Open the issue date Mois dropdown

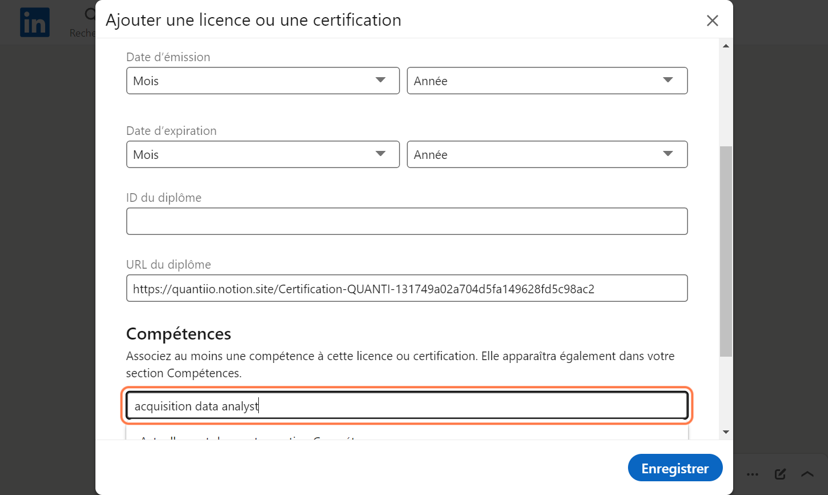click(x=263, y=81)
